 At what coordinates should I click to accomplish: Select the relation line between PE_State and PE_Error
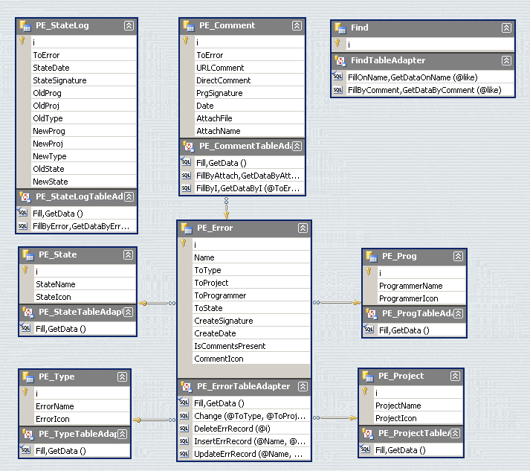tap(157, 303)
